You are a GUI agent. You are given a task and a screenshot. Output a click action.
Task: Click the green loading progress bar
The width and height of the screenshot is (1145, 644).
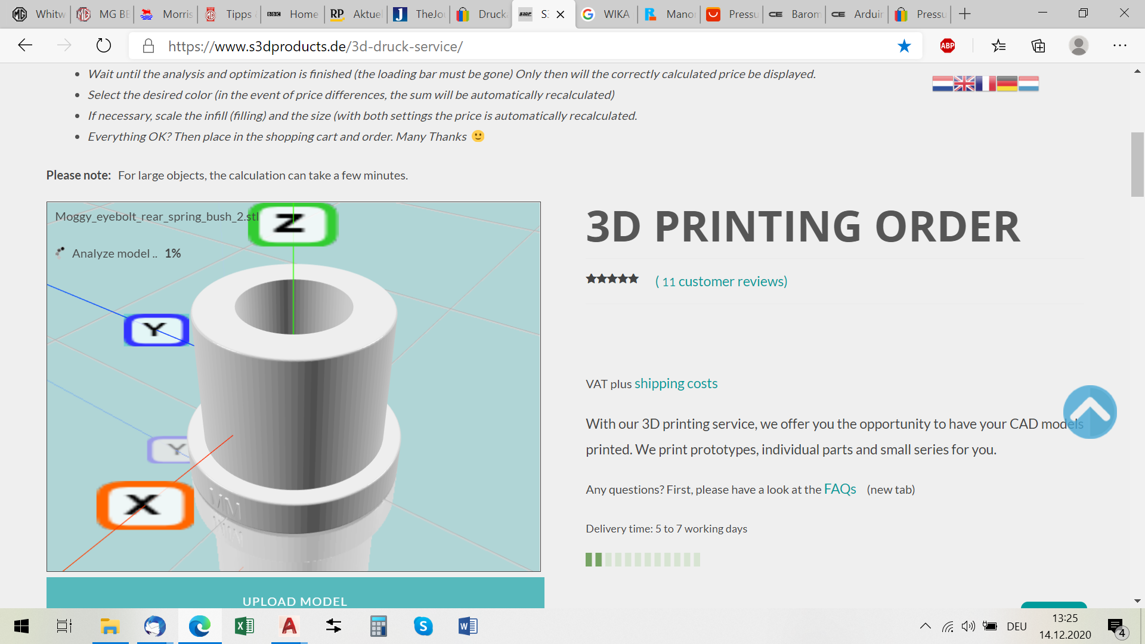click(642, 559)
